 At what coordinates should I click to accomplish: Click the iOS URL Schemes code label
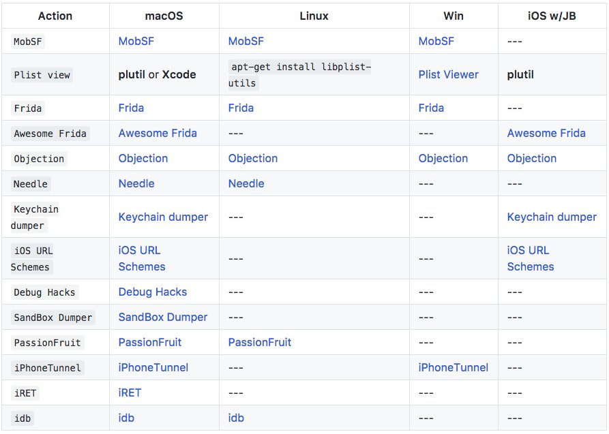coord(32,259)
